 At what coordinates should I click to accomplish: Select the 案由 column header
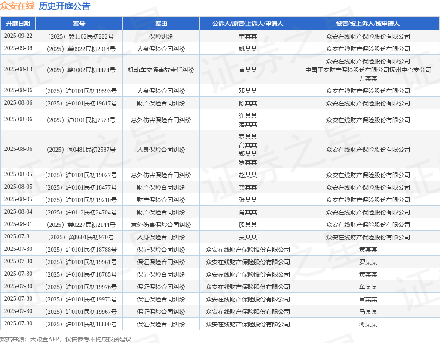[161, 24]
